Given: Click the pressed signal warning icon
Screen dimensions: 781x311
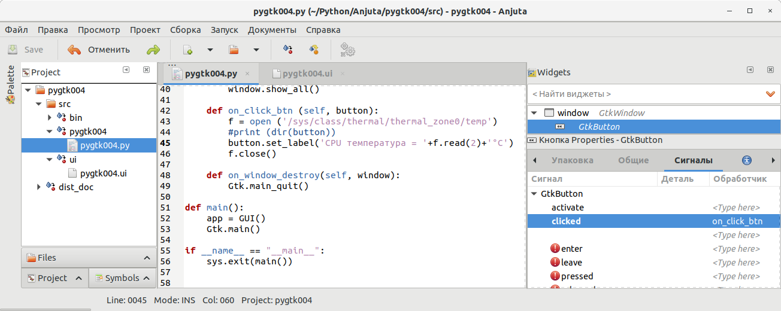Looking at the screenshot, I should coord(555,276).
